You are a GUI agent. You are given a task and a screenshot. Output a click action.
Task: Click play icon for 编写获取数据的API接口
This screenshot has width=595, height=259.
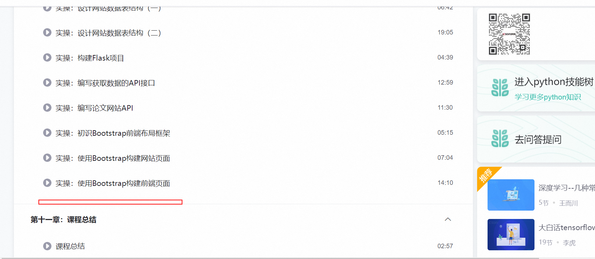[47, 83]
